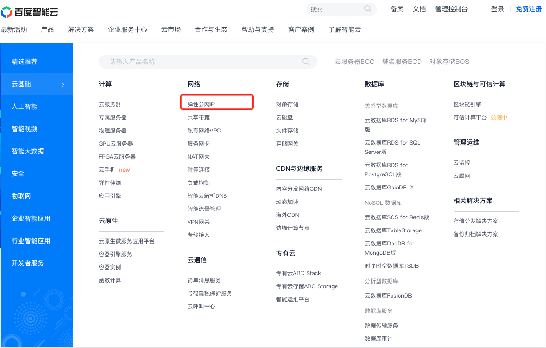Open the 合作与生态 nav menu
Image resolution: width=546 pixels, height=348 pixels.
click(x=211, y=29)
